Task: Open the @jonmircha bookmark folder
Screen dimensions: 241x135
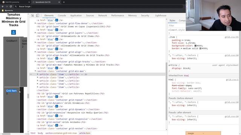Action: click(x=8, y=10)
